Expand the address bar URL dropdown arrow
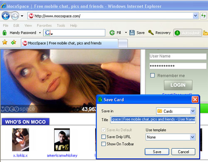 [195, 16]
